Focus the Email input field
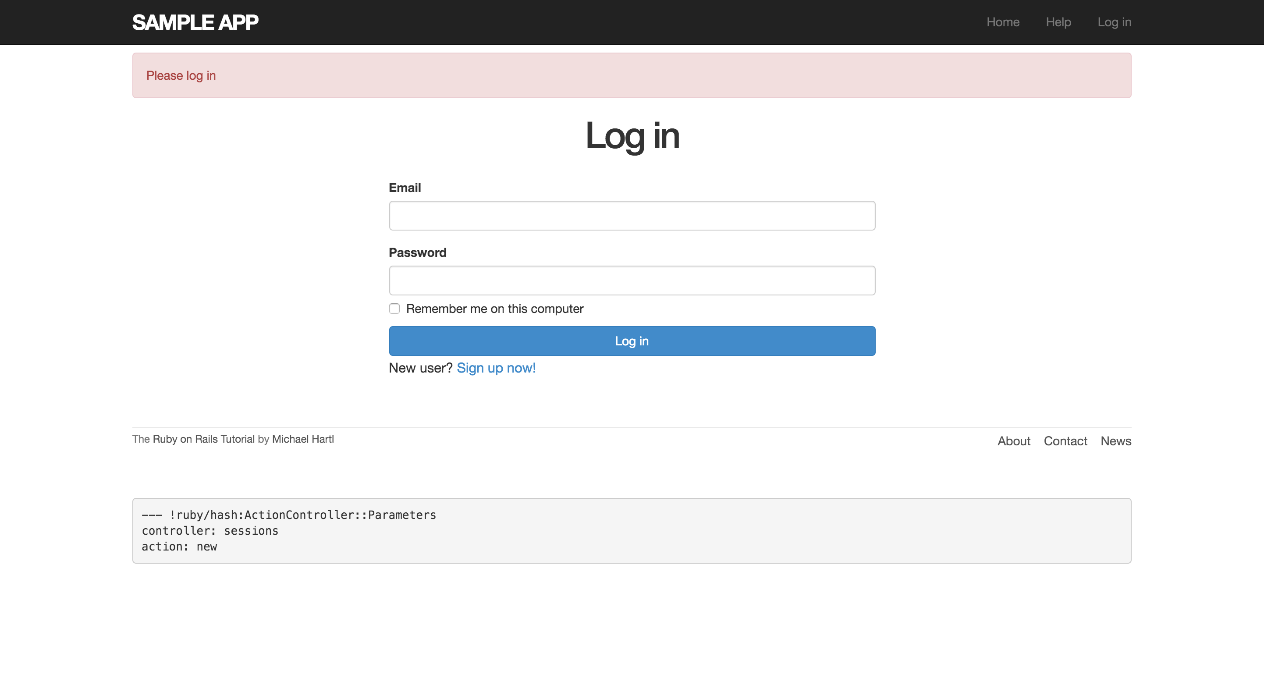Image resolution: width=1264 pixels, height=682 pixels. 632,215
